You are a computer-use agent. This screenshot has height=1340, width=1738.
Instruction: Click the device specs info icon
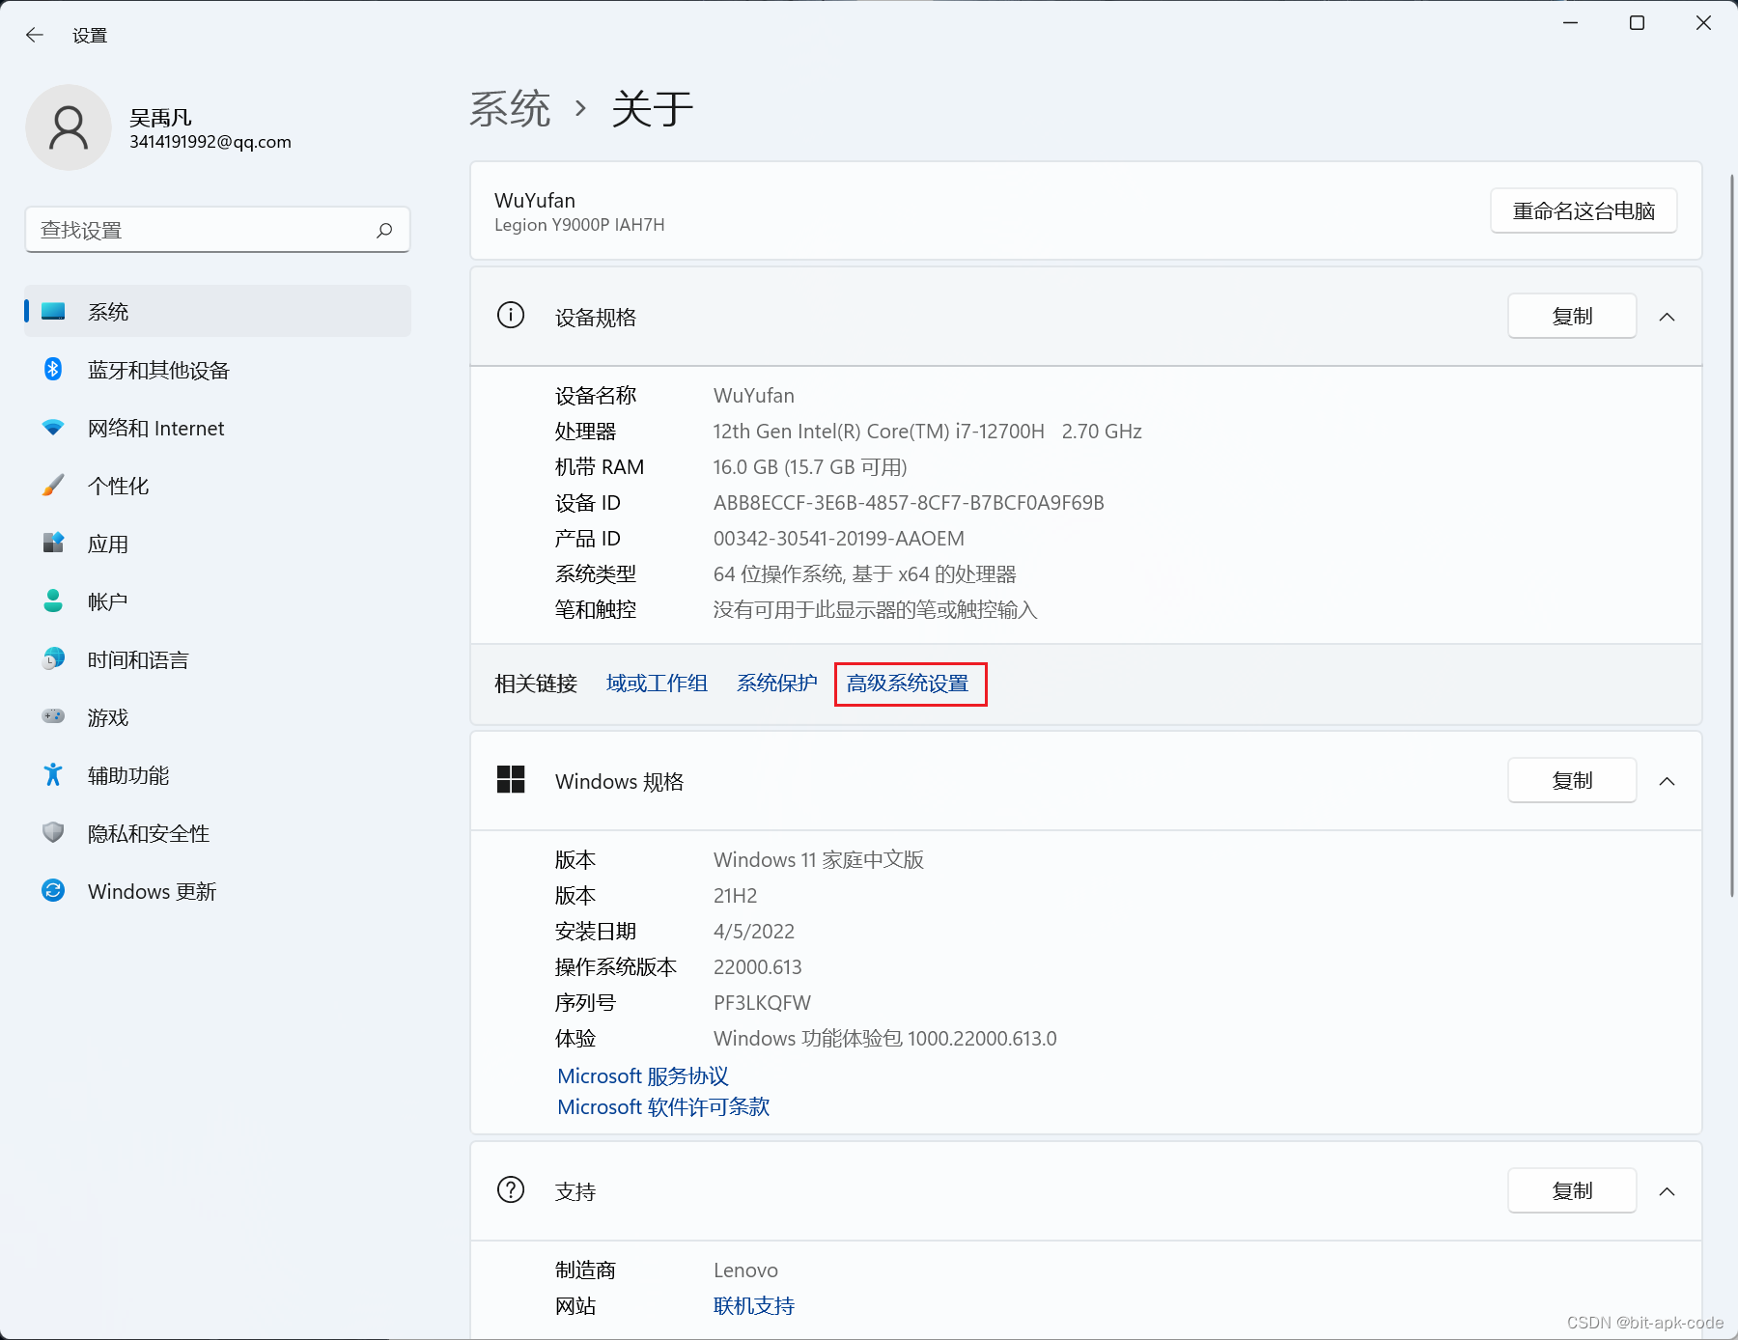511,315
